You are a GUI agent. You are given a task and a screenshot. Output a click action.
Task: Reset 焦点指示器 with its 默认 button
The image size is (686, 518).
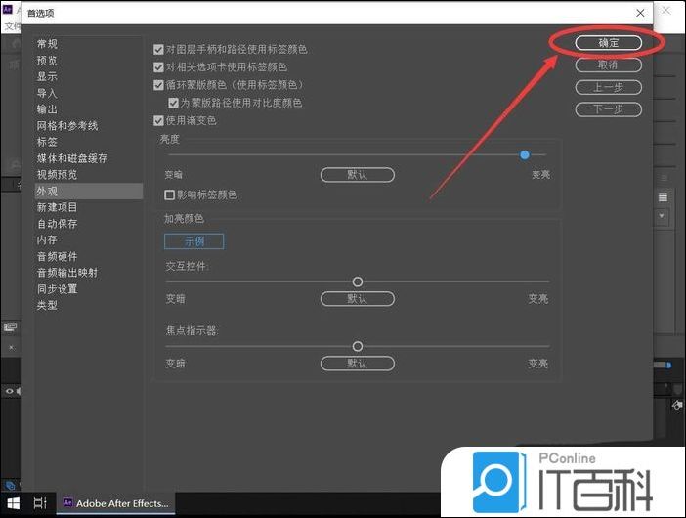(358, 364)
